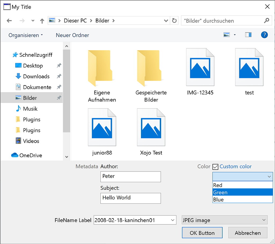This screenshot has height=244, width=275.
Task: Refresh the current folder view
Action: (x=174, y=20)
